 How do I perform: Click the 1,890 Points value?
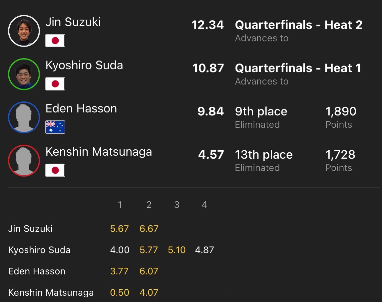tap(341, 111)
